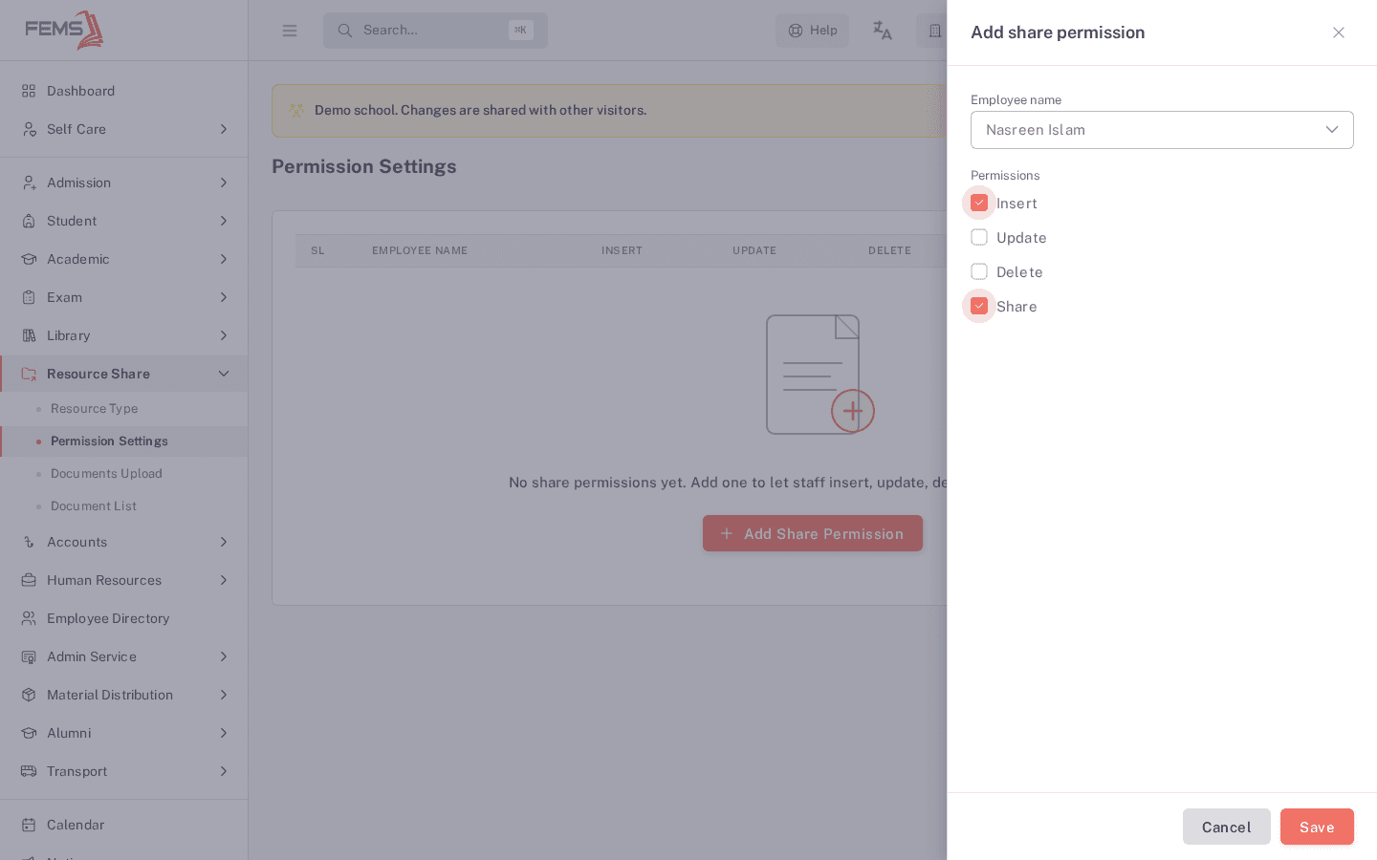Click the Admission user-plus icon
This screenshot has width=1377, height=860.
29,183
